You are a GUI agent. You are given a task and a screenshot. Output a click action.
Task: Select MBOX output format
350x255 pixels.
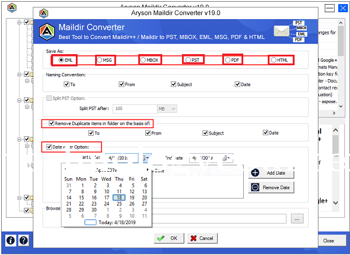pyautogui.click(x=143, y=60)
